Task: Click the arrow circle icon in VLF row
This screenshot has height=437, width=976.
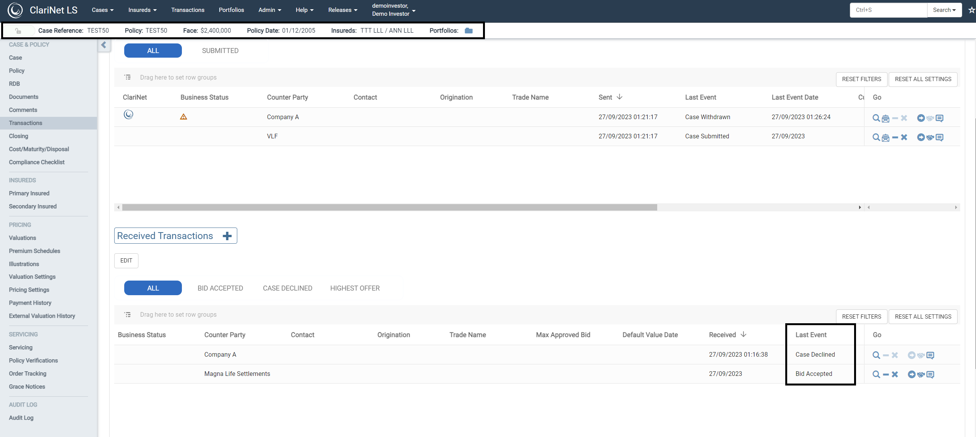Action: pyautogui.click(x=921, y=137)
